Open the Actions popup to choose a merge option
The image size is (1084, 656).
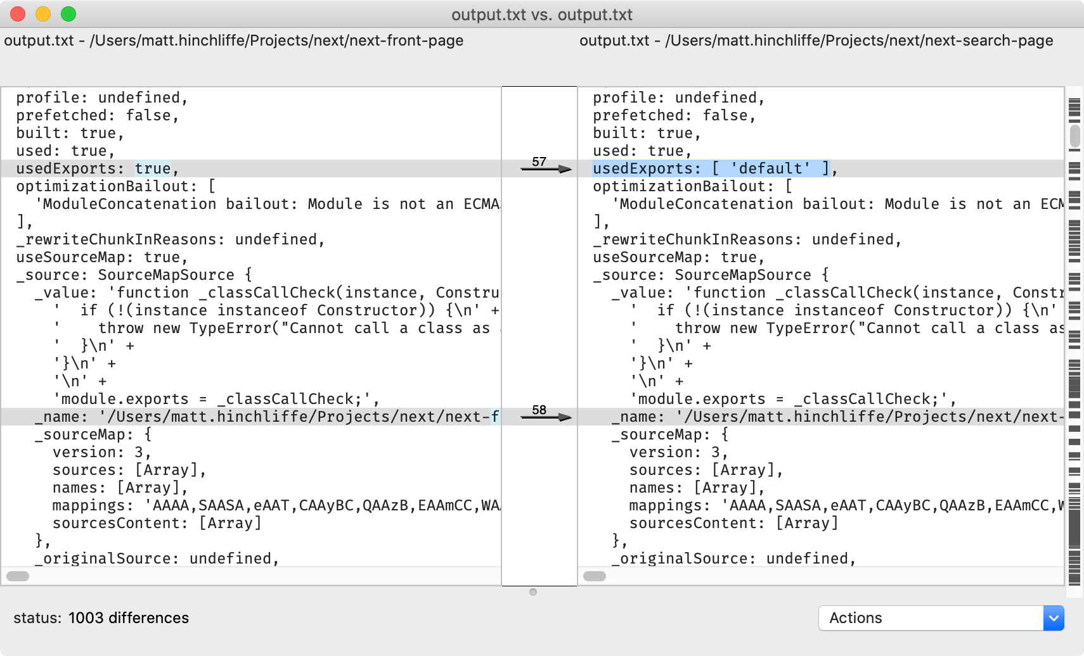(938, 618)
